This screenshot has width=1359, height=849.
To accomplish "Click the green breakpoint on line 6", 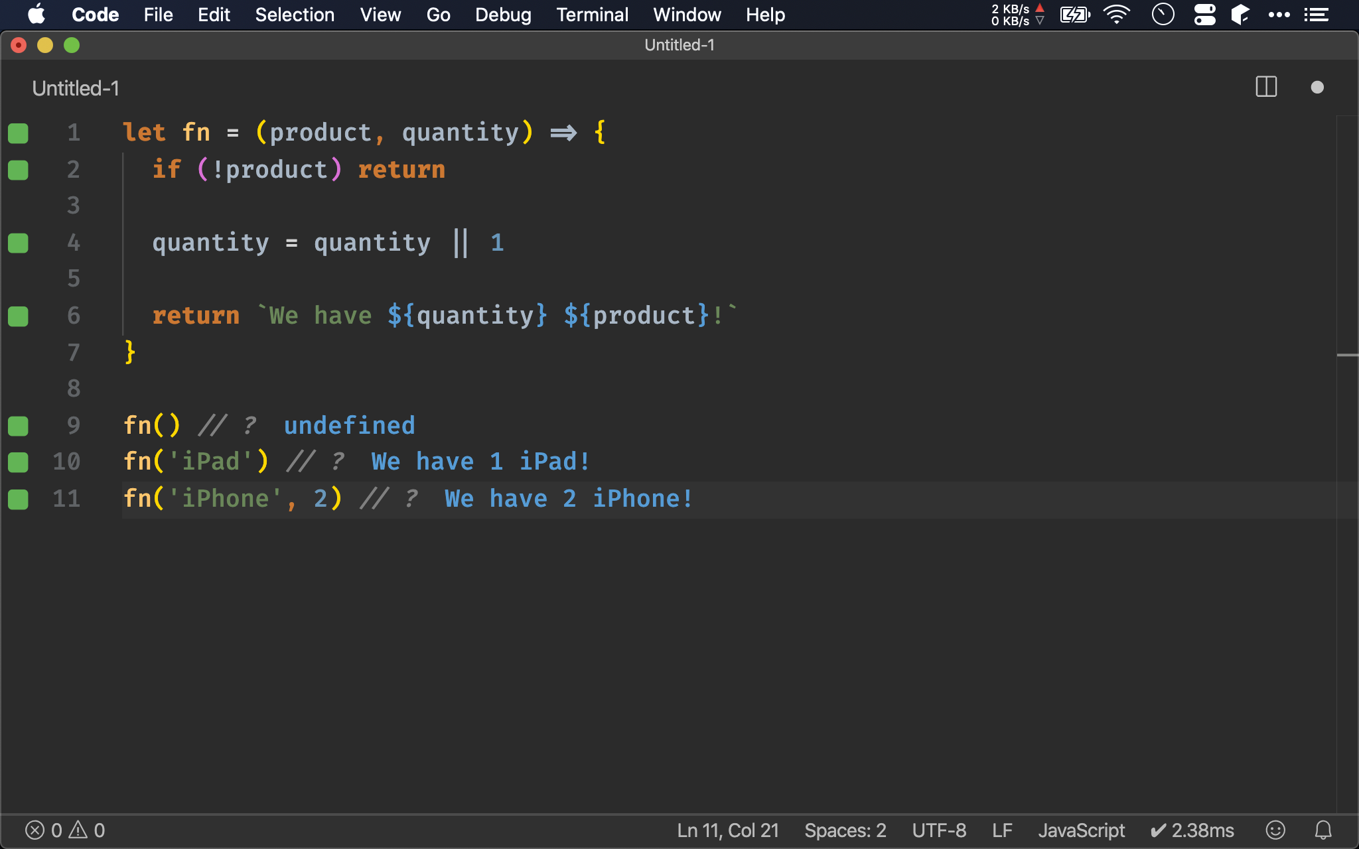I will click(19, 314).
